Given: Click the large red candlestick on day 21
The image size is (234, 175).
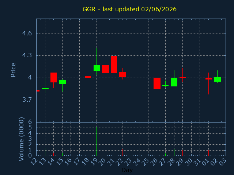Looking at the screenshot, I should click(114, 65).
